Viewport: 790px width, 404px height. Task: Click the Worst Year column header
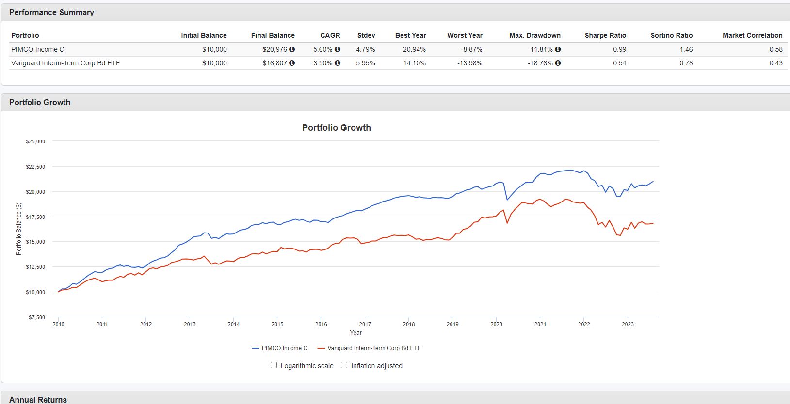[x=465, y=35]
